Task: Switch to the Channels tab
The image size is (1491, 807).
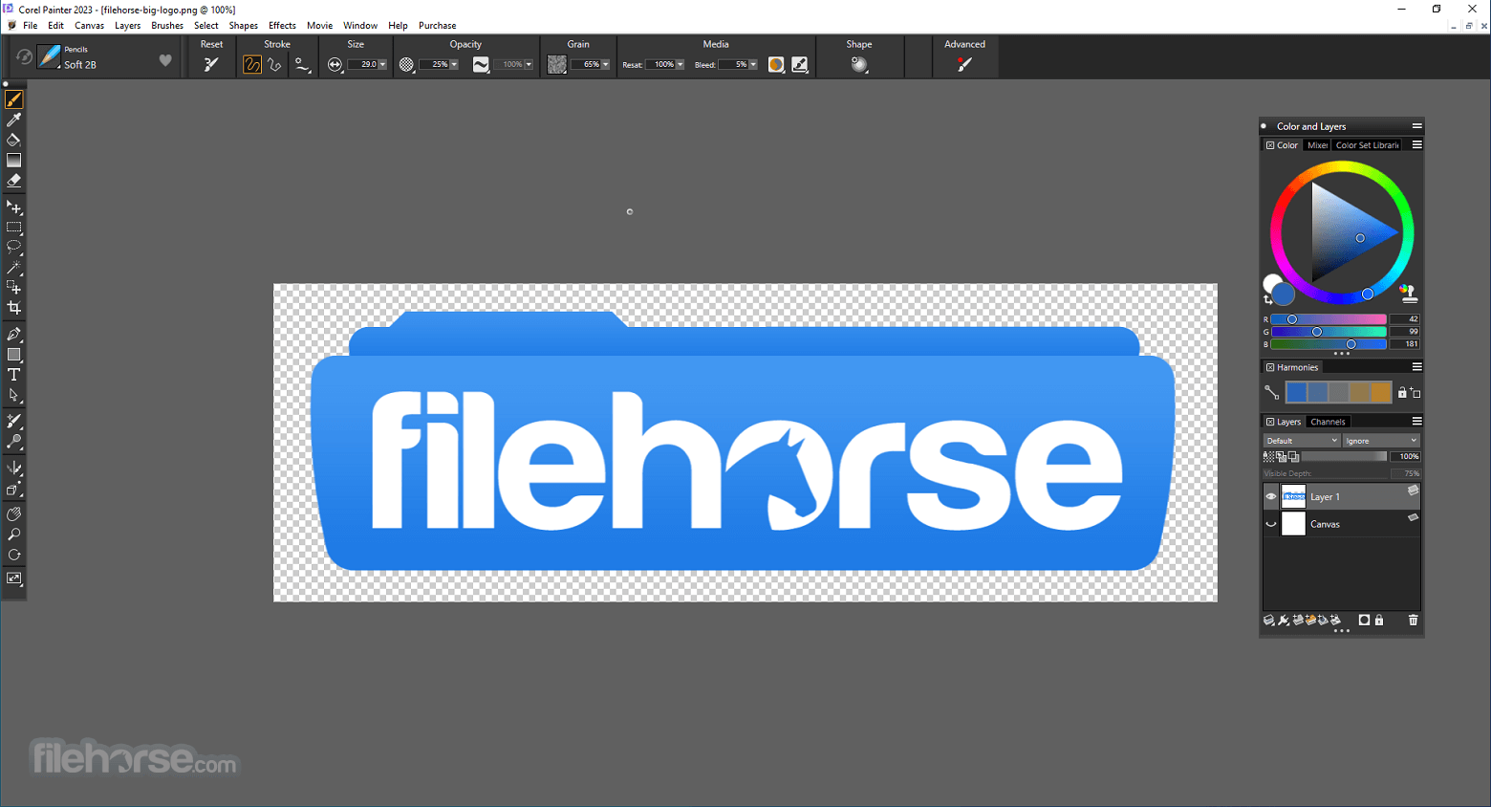Action: coord(1328,422)
